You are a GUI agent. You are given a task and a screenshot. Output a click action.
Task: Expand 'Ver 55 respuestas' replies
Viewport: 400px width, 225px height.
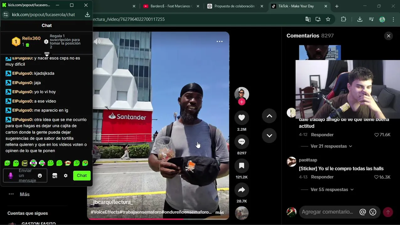pyautogui.click(x=332, y=189)
